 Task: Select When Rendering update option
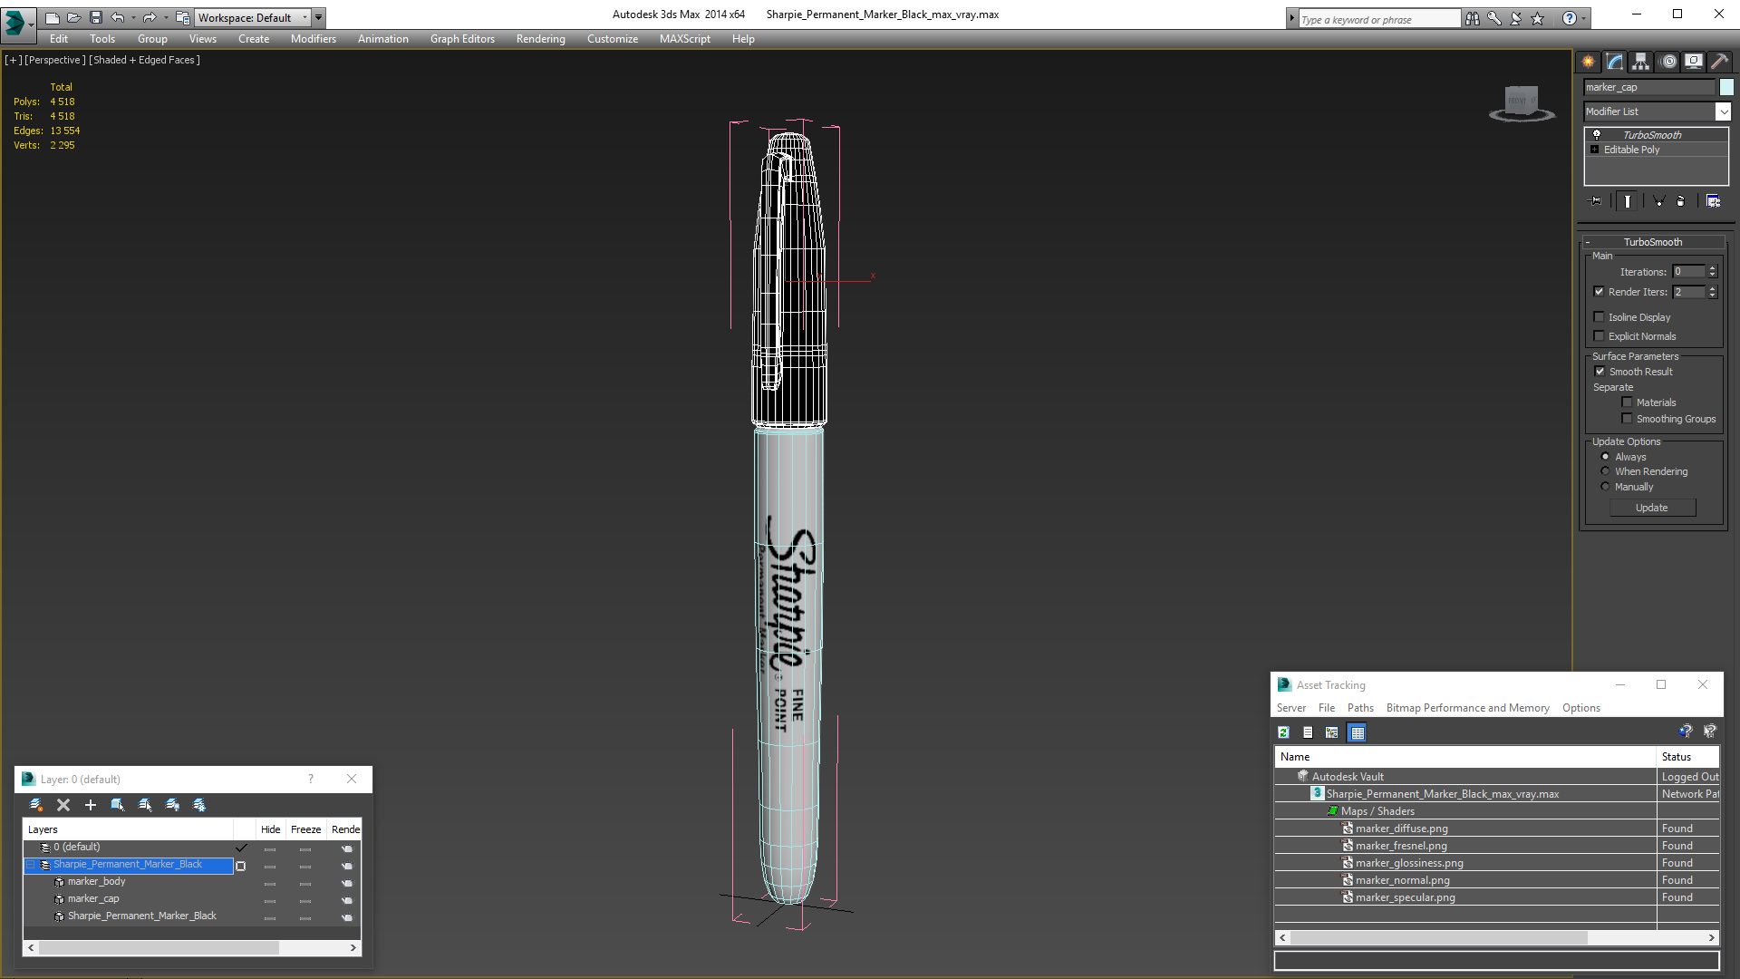(x=1605, y=471)
